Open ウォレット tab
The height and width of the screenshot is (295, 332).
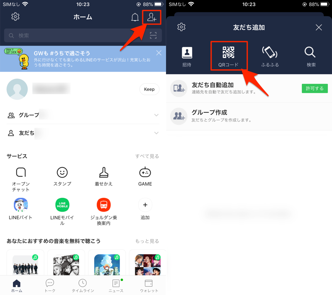pyautogui.click(x=149, y=285)
